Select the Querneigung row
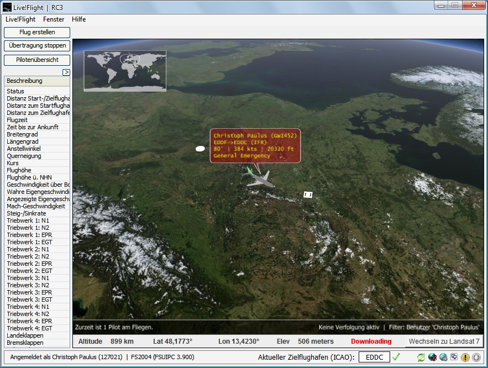Screen dimensions: 488x368 (37, 156)
